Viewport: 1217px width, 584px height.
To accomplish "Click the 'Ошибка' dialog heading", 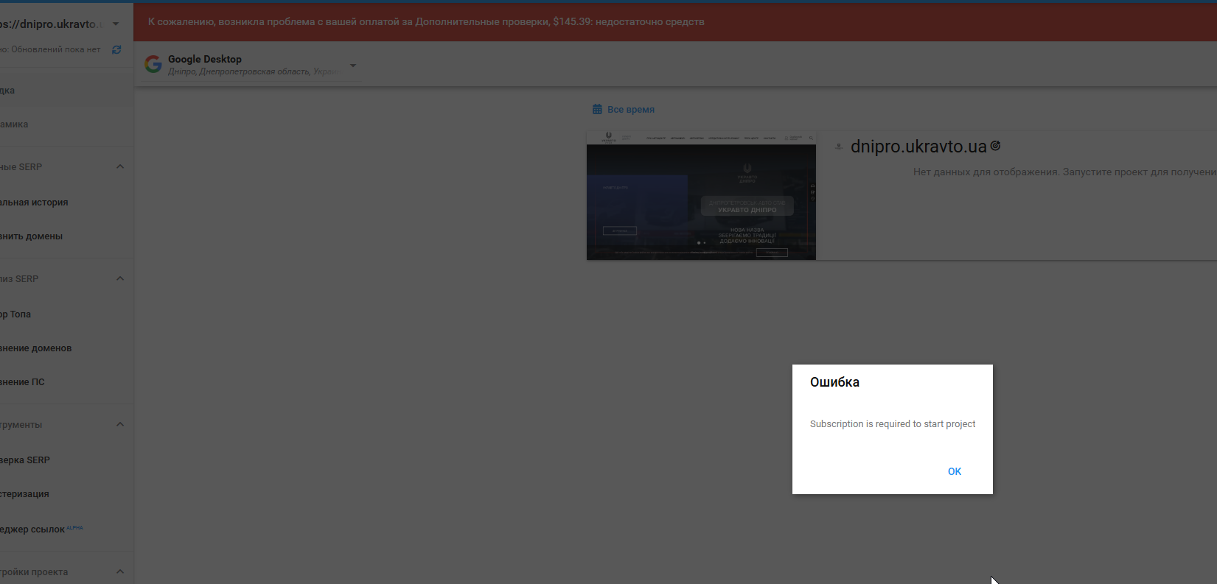I will coord(834,382).
